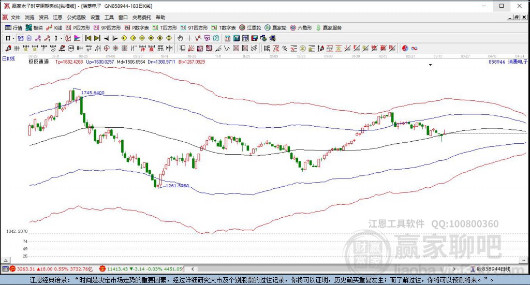Select the crosshair cursor tool
Viewport: 530px width, 285px height.
tap(189, 38)
